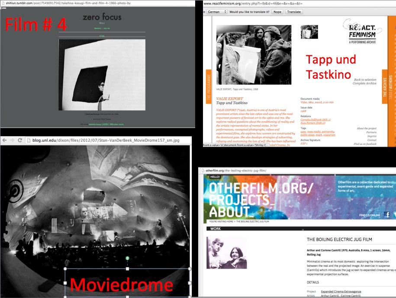Click the HELLO! label on otherfilm banner
The height and width of the screenshot is (298, 396).
pos(215,176)
